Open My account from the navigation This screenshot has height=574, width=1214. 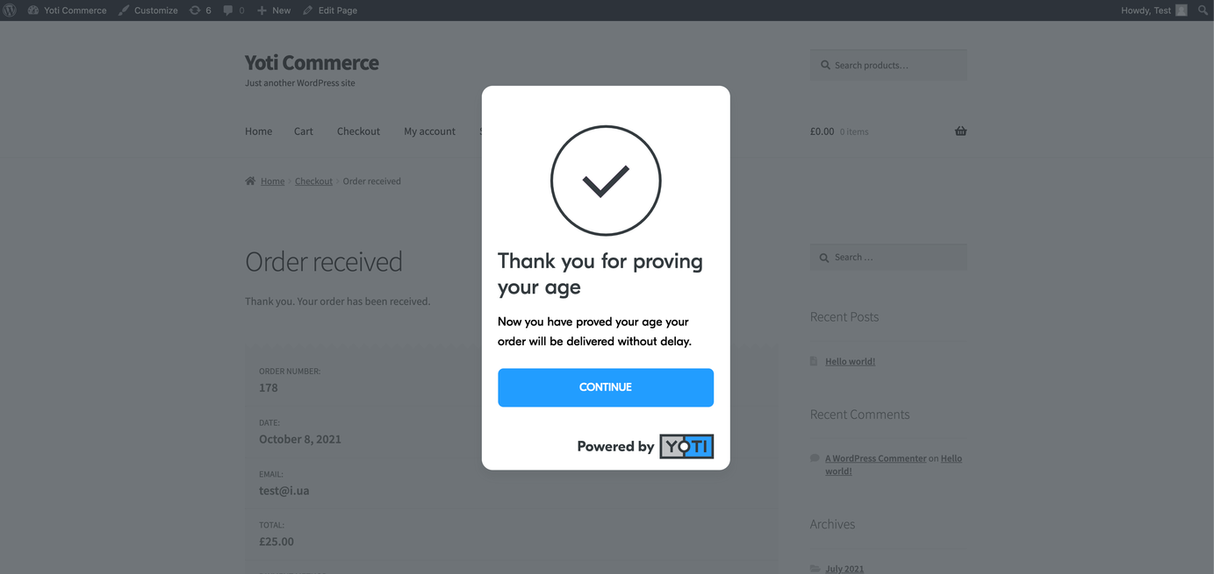[429, 131]
